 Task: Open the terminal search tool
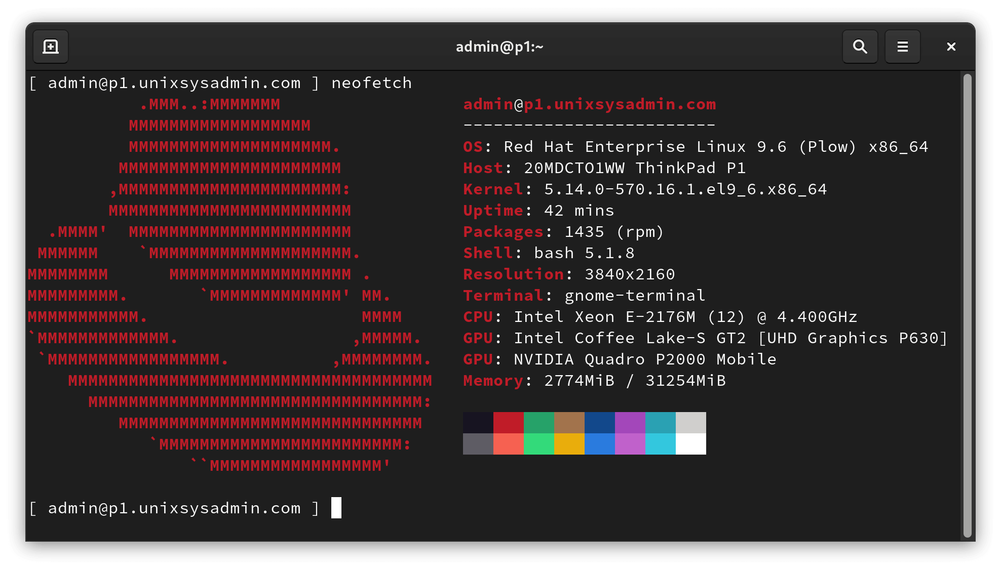pyautogui.click(x=860, y=47)
